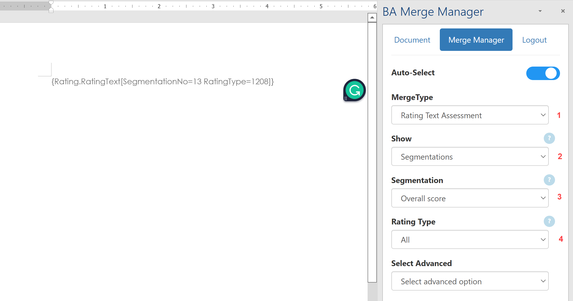
Task: Toggle the Auto-Select switch
Action: tap(543, 73)
